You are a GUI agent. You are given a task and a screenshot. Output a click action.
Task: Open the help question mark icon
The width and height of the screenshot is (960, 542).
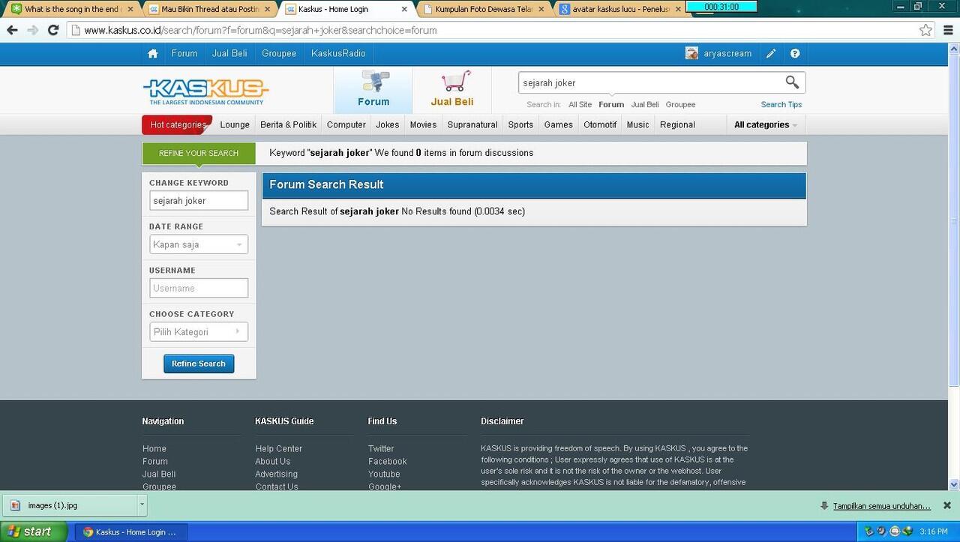point(795,54)
